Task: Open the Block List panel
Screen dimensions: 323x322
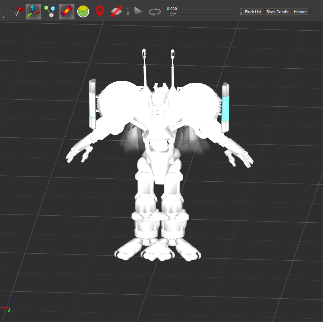Action: pos(253,12)
